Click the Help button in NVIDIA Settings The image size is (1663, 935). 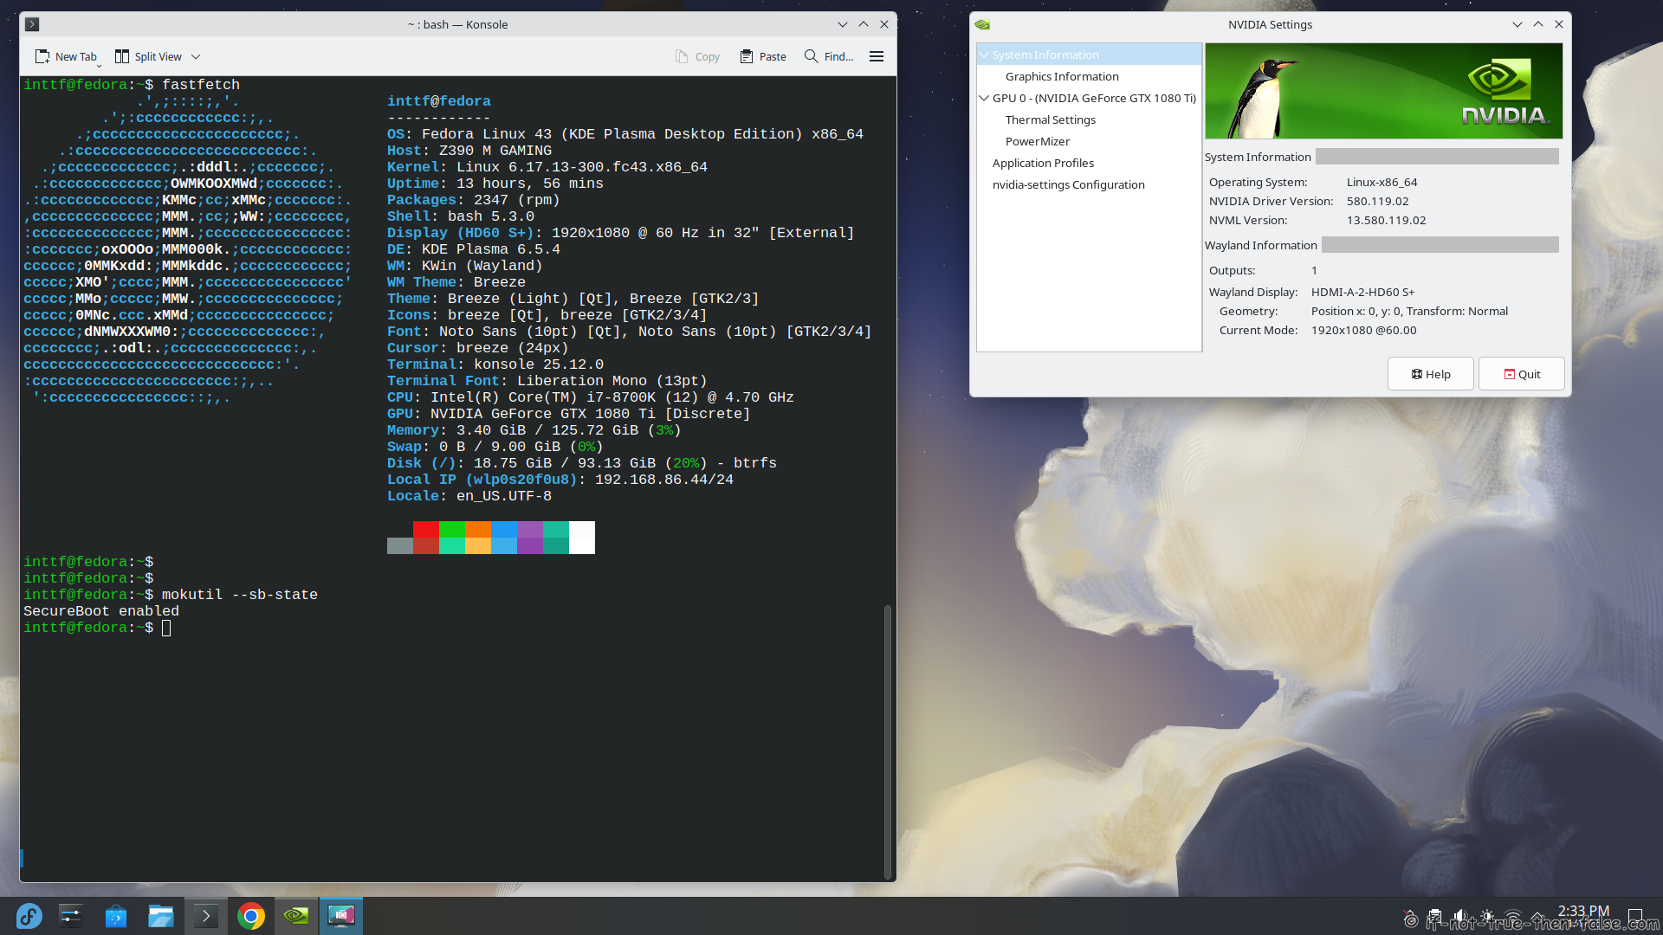pyautogui.click(x=1430, y=374)
